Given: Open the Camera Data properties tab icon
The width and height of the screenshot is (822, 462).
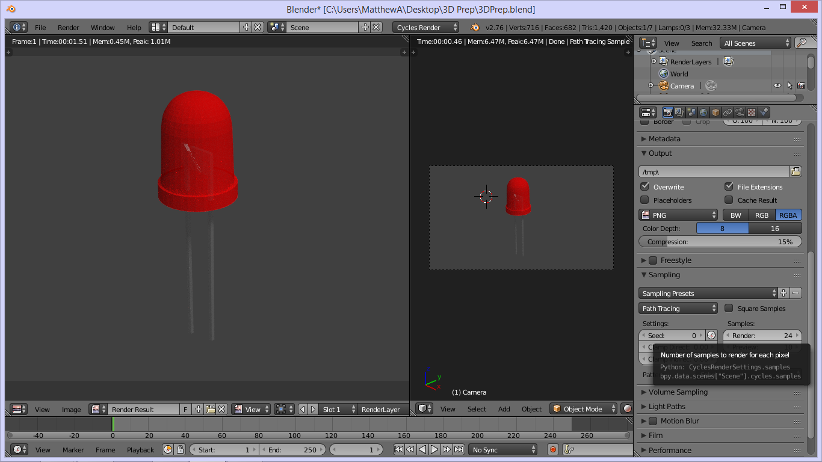Looking at the screenshot, I should coord(740,112).
